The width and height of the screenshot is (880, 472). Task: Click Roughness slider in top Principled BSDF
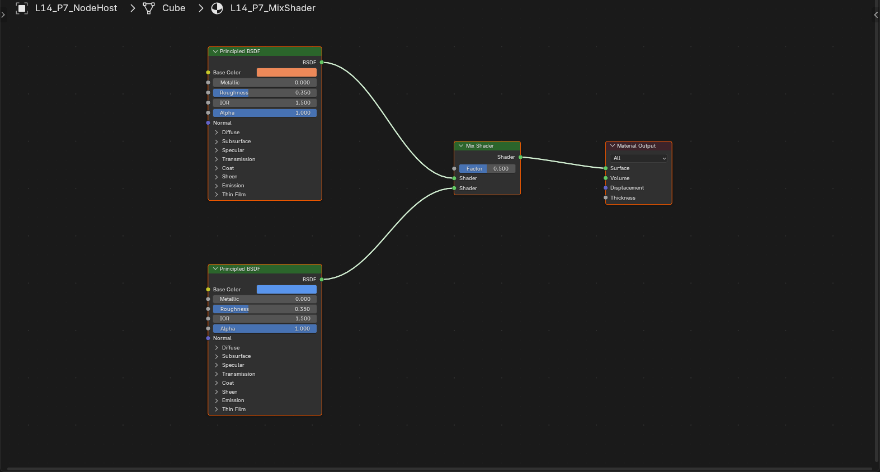pos(265,93)
